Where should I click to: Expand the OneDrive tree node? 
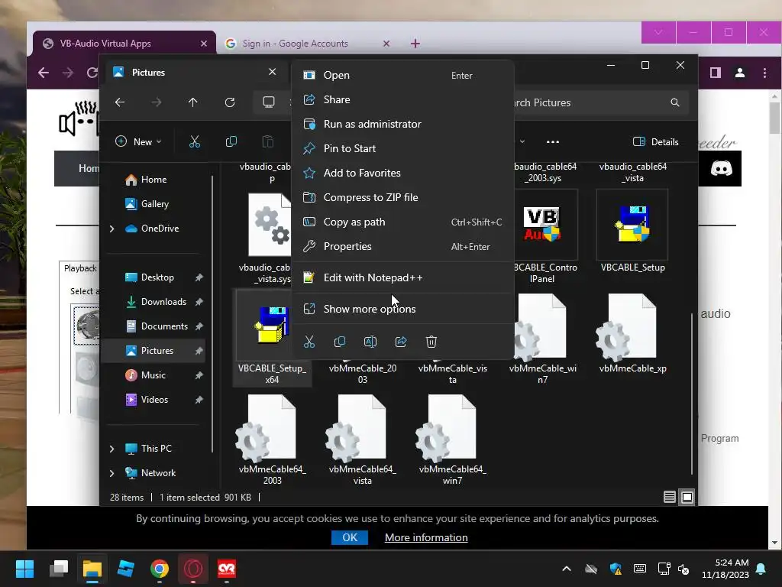pos(111,229)
